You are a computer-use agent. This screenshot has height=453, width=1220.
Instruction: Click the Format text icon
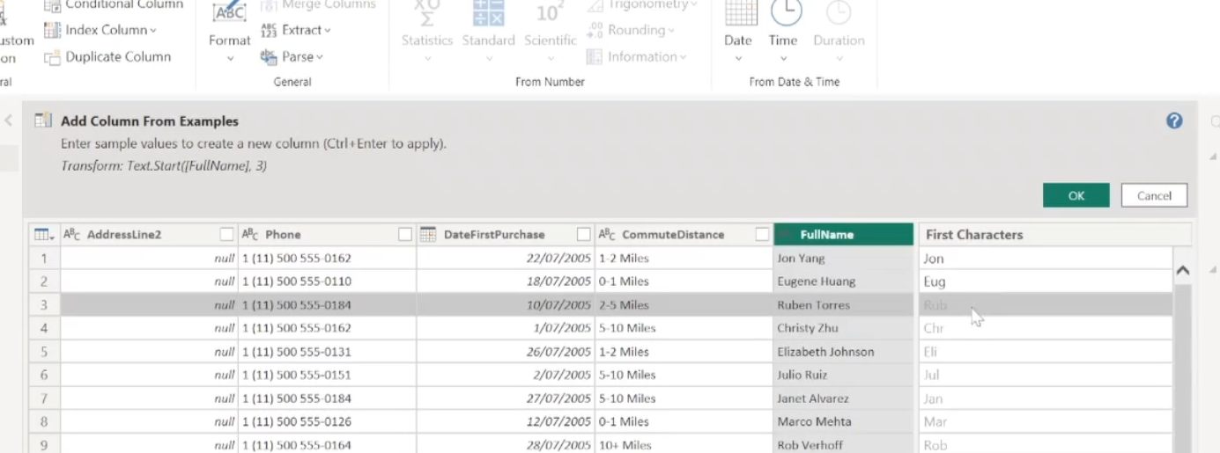click(x=230, y=12)
